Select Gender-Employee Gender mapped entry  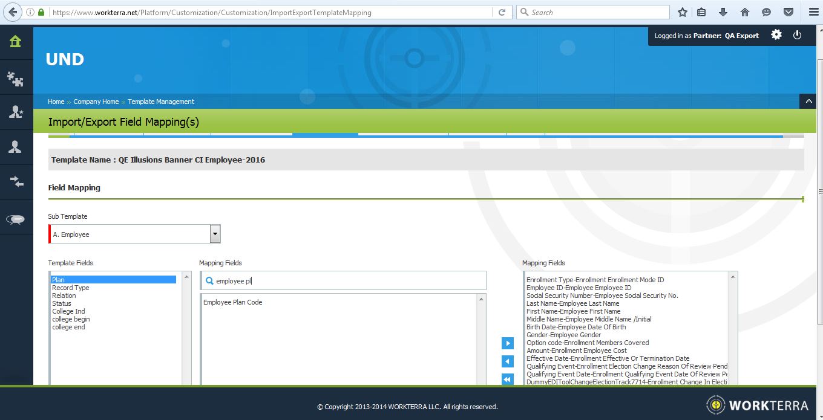pyautogui.click(x=563, y=335)
